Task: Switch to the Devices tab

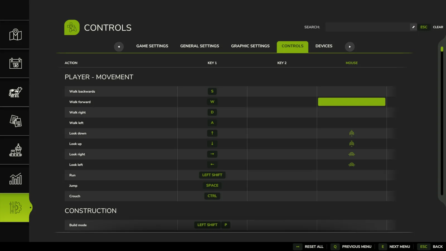Action: [324, 46]
